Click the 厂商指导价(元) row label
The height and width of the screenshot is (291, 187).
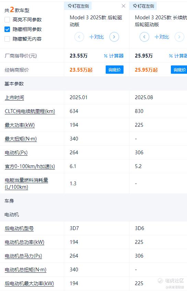pyautogui.click(x=21, y=56)
